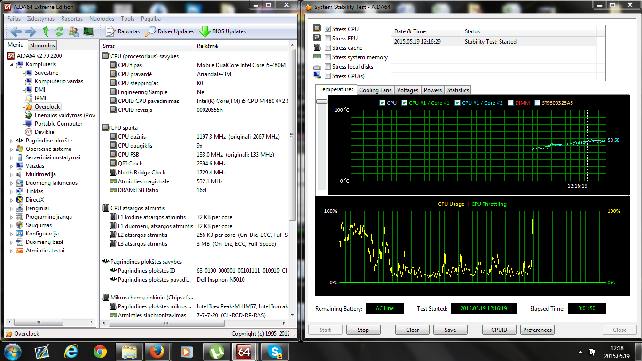Open the Raportas menu
Image resolution: width=642 pixels, height=361 pixels.
72,19
